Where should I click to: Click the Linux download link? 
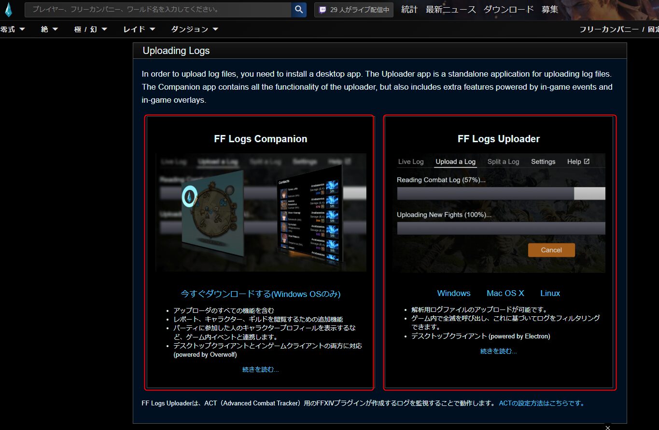point(550,293)
